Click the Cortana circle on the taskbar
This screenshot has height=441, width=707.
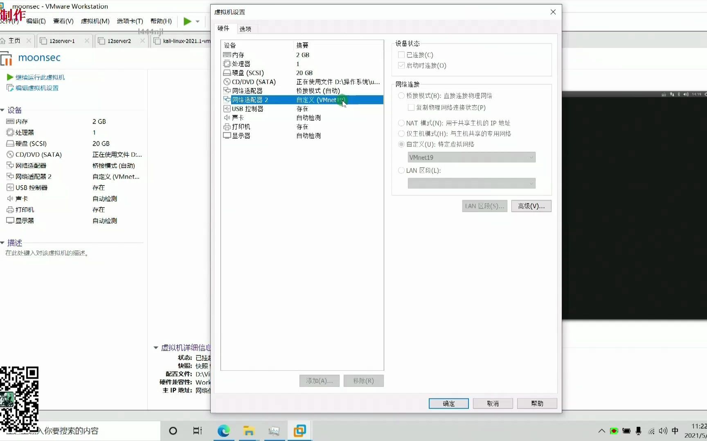pos(173,431)
